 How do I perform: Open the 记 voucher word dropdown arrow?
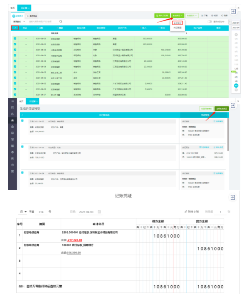tap(26, 212)
